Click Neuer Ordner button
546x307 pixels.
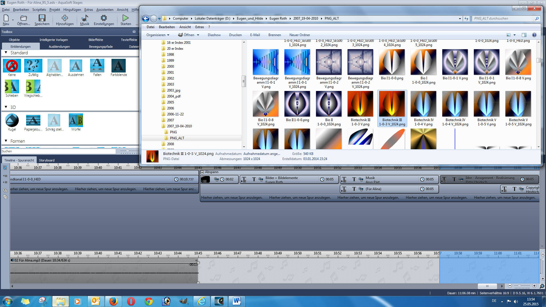tap(299, 35)
